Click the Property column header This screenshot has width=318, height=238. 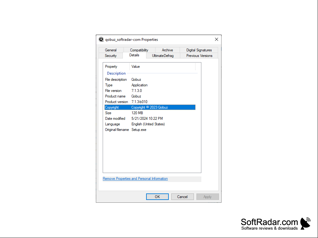pyautogui.click(x=116, y=67)
